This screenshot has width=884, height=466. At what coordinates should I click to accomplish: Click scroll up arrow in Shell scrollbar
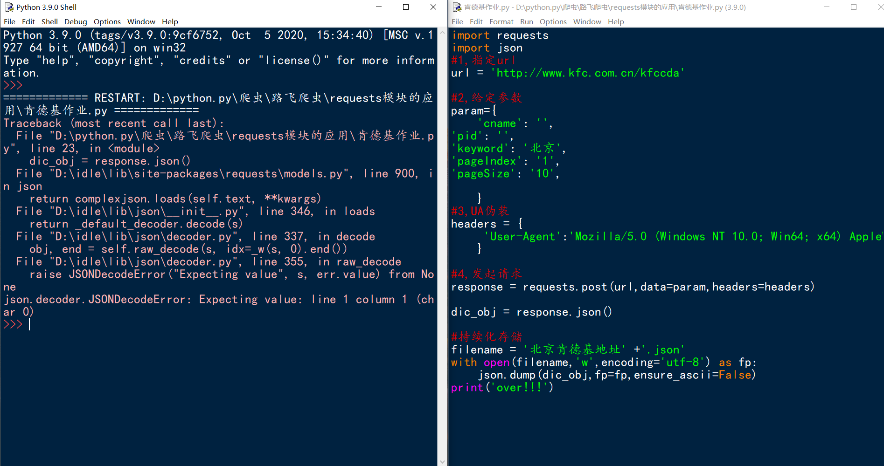[x=442, y=32]
